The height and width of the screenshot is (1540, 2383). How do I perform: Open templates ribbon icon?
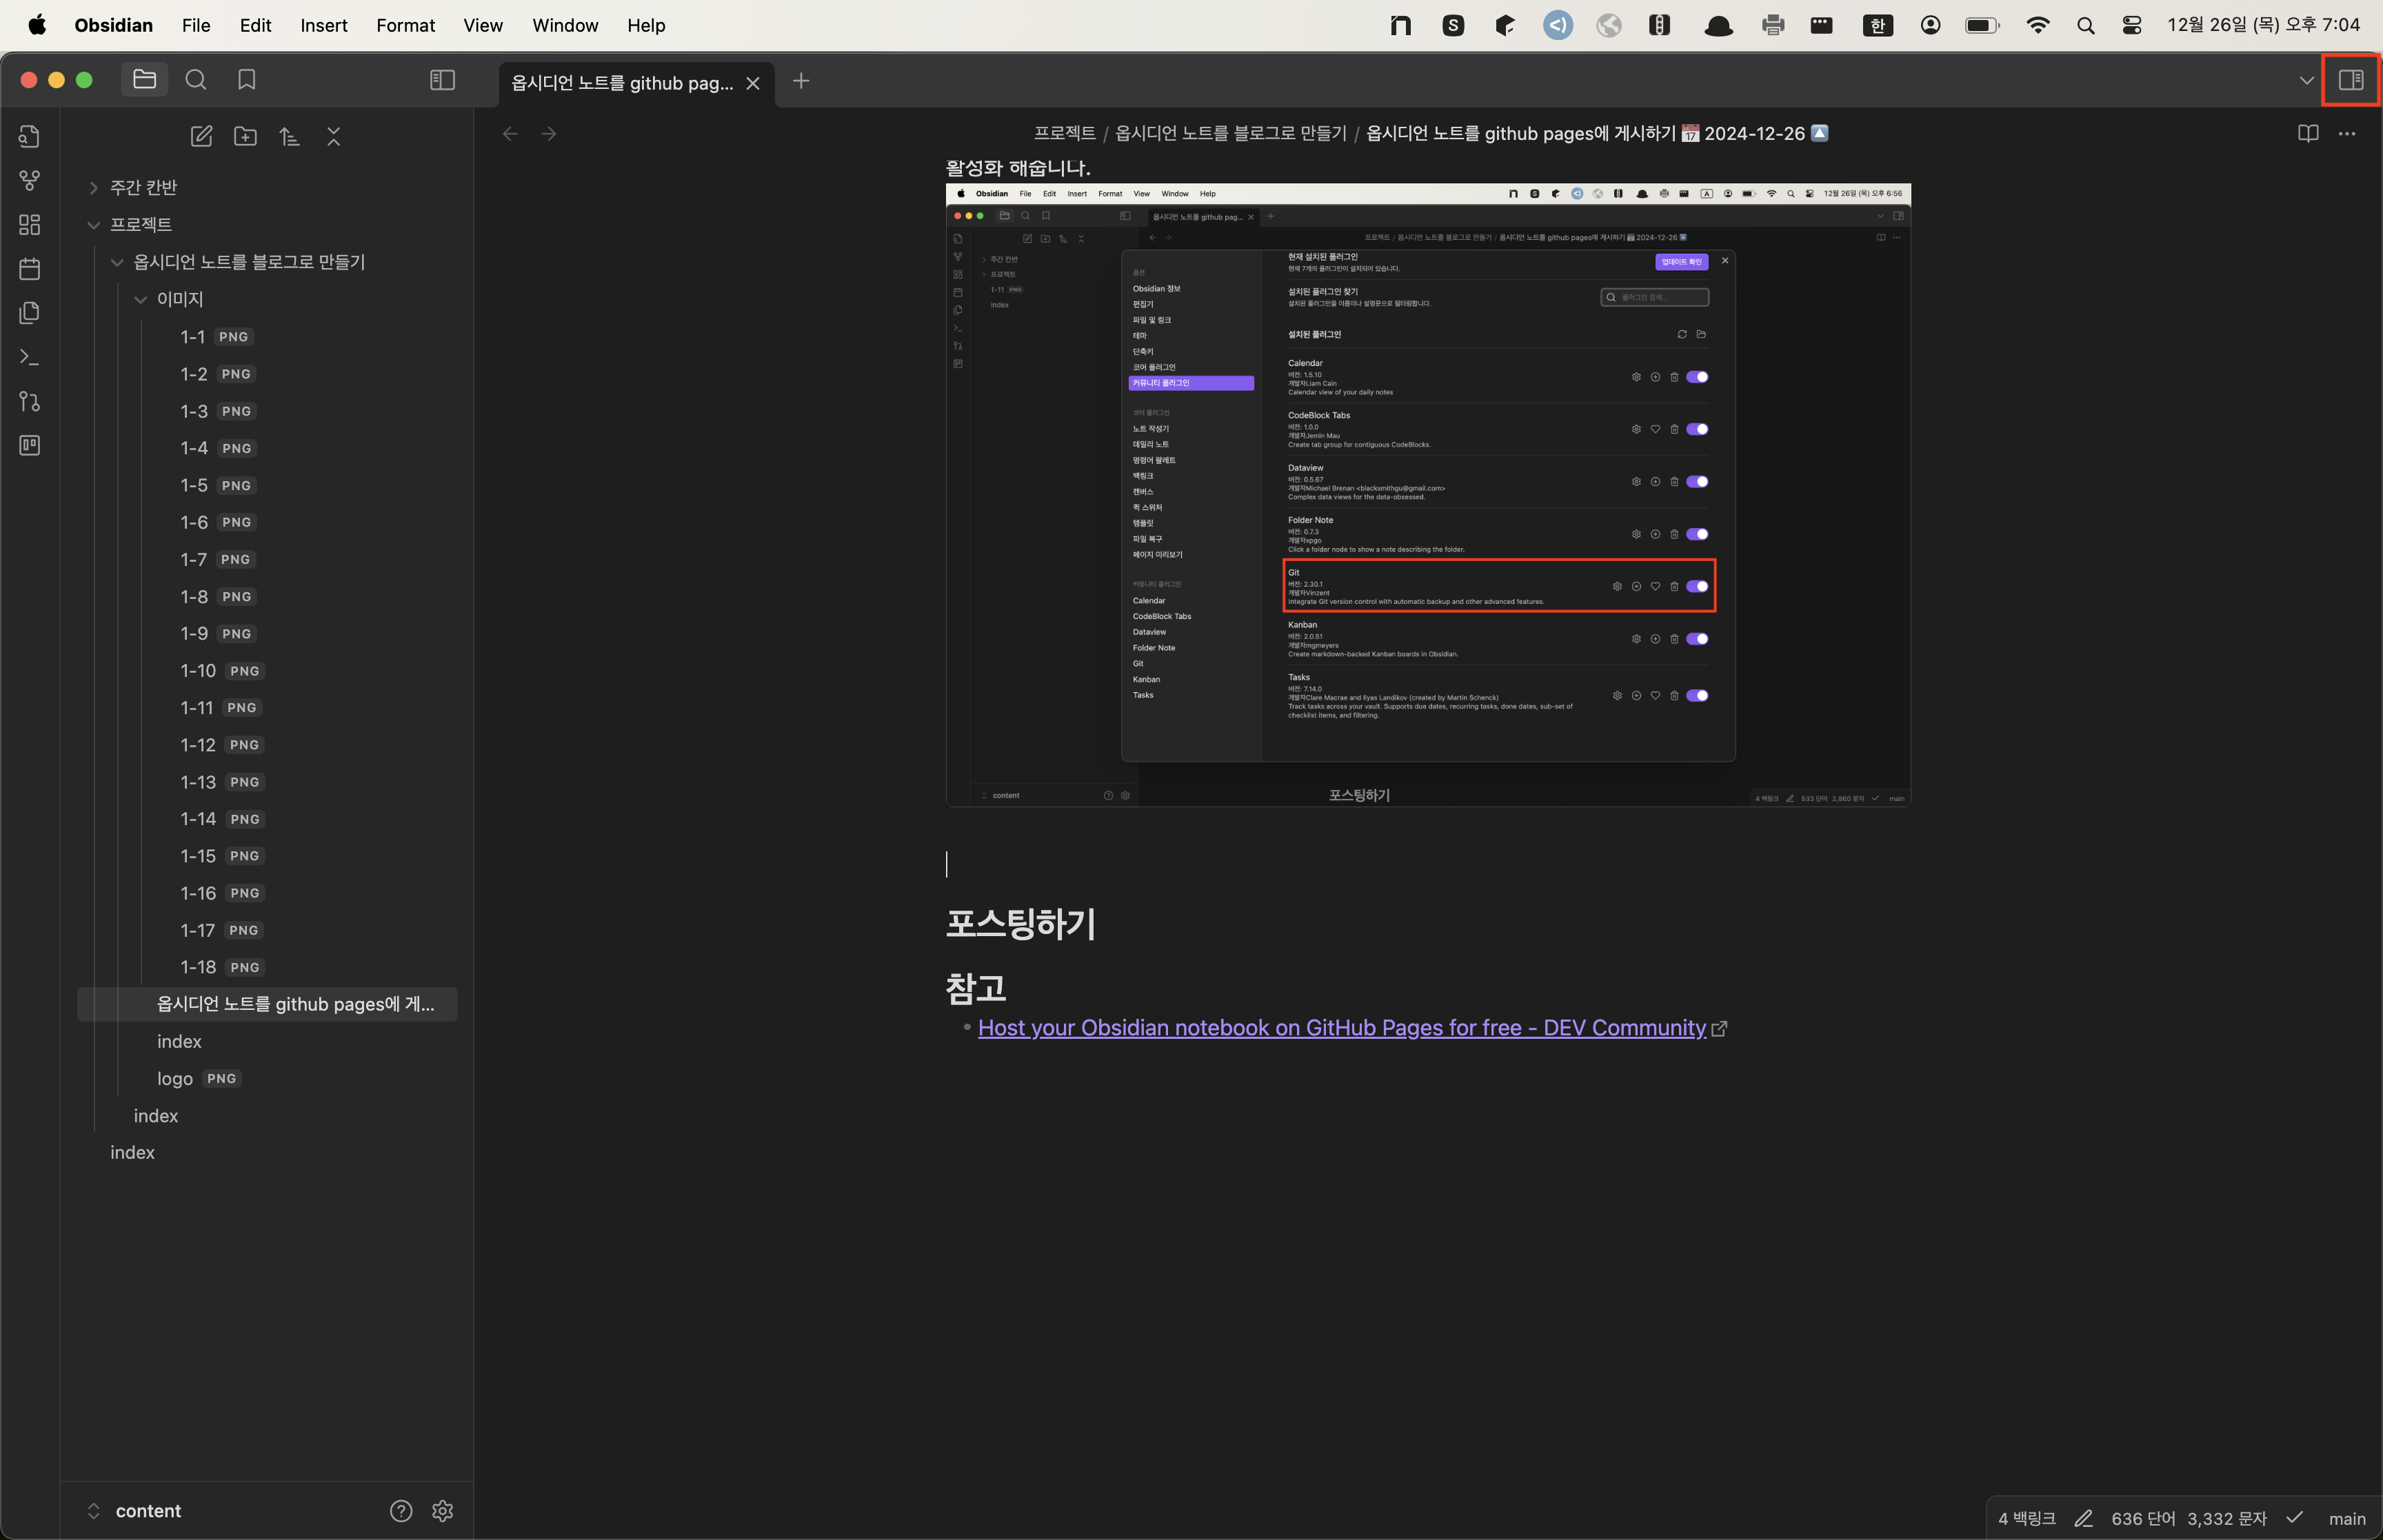[x=30, y=313]
